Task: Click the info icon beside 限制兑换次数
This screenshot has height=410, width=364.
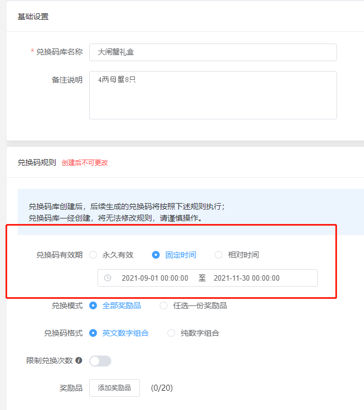Action: [79, 360]
